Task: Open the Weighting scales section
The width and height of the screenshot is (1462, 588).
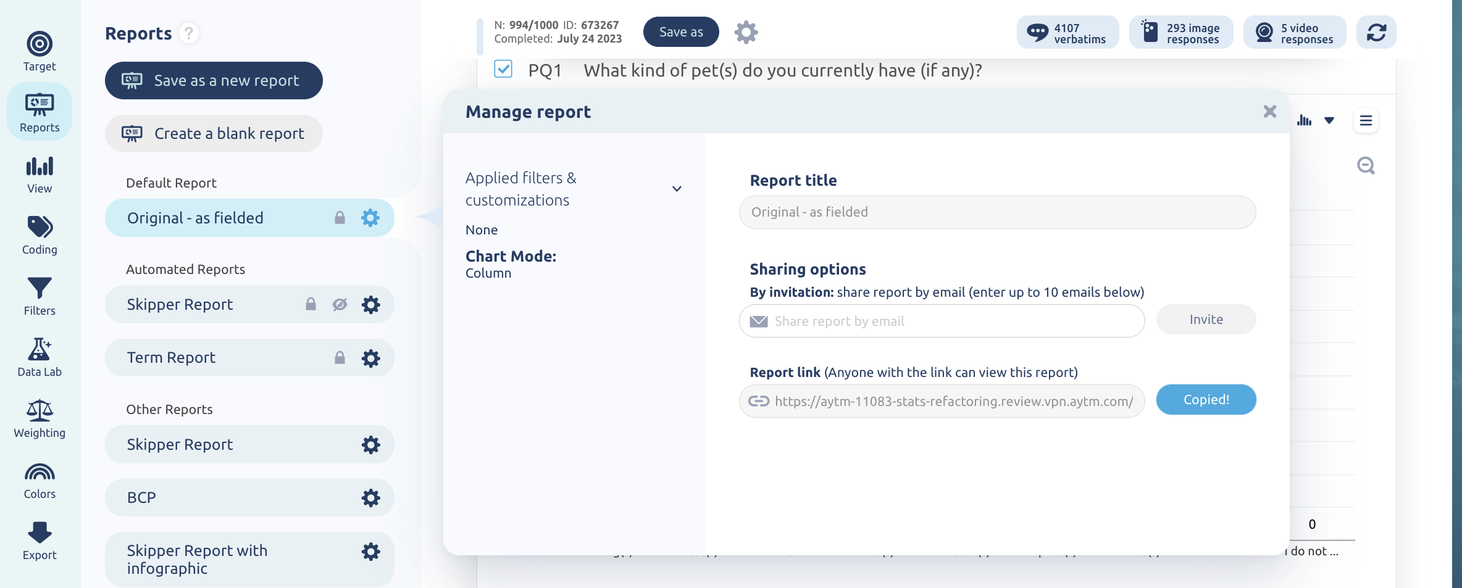Action: click(x=40, y=418)
